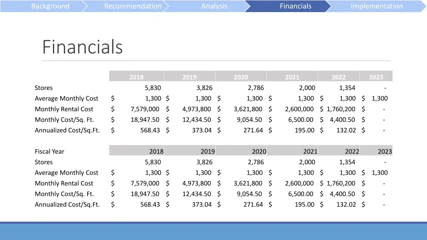The image size is (427, 240).
Task: Select 2019 in the Fiscal Year header row
Action: click(208, 152)
